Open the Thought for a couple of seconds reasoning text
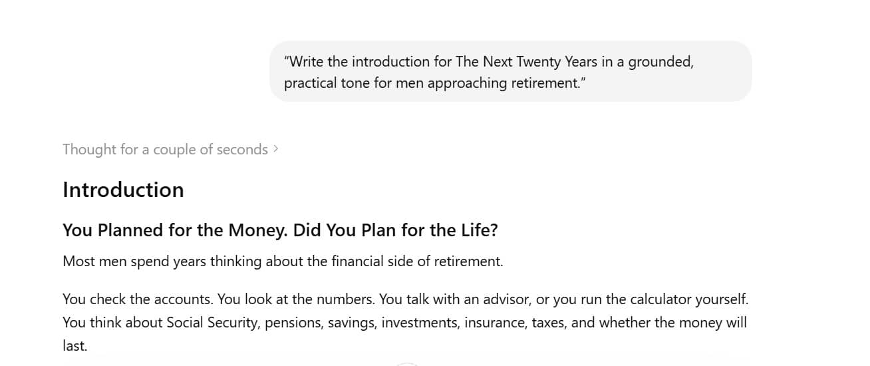 pos(165,150)
